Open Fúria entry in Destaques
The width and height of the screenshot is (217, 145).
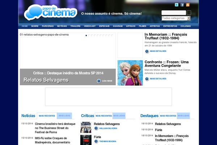point(158,130)
